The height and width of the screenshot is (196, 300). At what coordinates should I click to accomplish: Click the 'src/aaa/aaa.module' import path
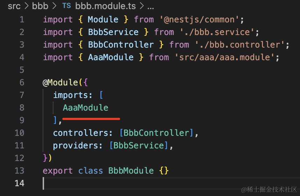point(224,57)
